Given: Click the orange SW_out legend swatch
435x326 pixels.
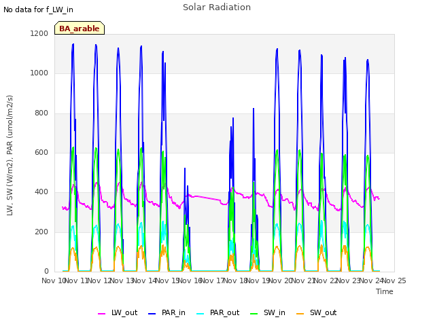Looking at the screenshot, I should click(300, 314).
